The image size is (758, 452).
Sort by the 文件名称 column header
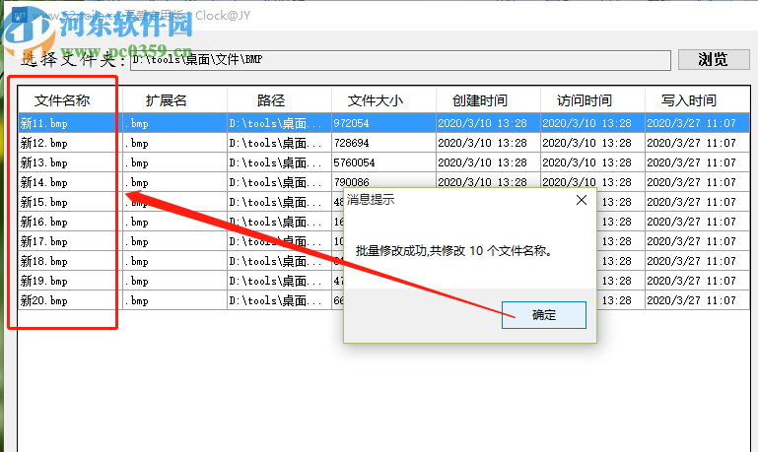[70, 100]
